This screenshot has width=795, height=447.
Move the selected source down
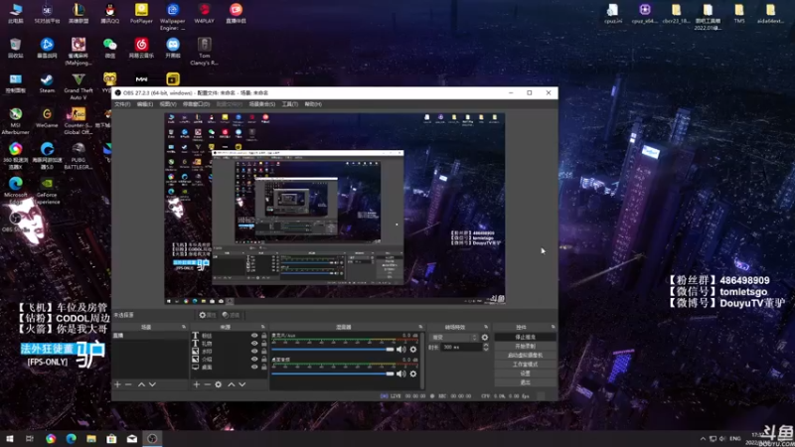tap(242, 384)
